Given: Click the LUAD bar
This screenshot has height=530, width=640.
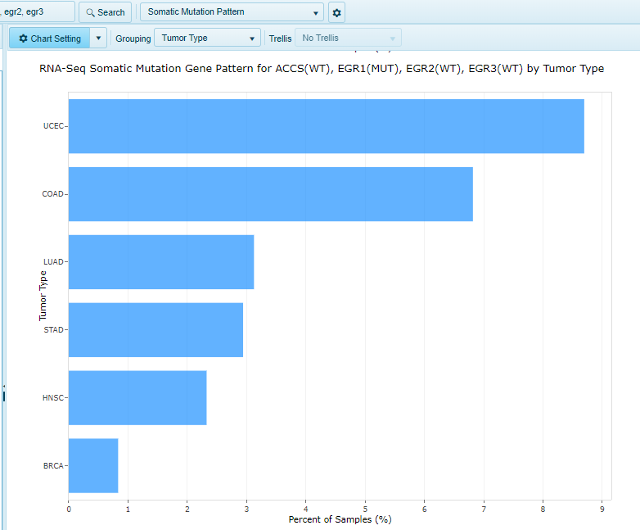Looking at the screenshot, I should click(160, 262).
